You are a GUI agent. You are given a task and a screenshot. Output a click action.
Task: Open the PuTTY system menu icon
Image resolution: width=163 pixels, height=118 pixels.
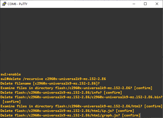tap(4, 4)
